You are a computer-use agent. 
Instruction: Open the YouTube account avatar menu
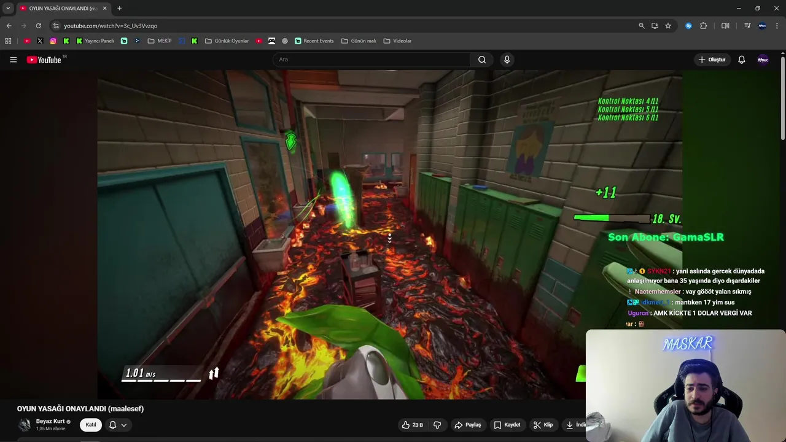click(x=763, y=60)
